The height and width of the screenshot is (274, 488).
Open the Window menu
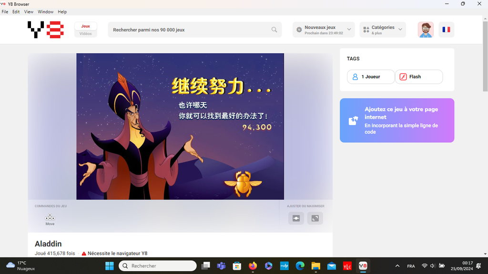pyautogui.click(x=45, y=12)
